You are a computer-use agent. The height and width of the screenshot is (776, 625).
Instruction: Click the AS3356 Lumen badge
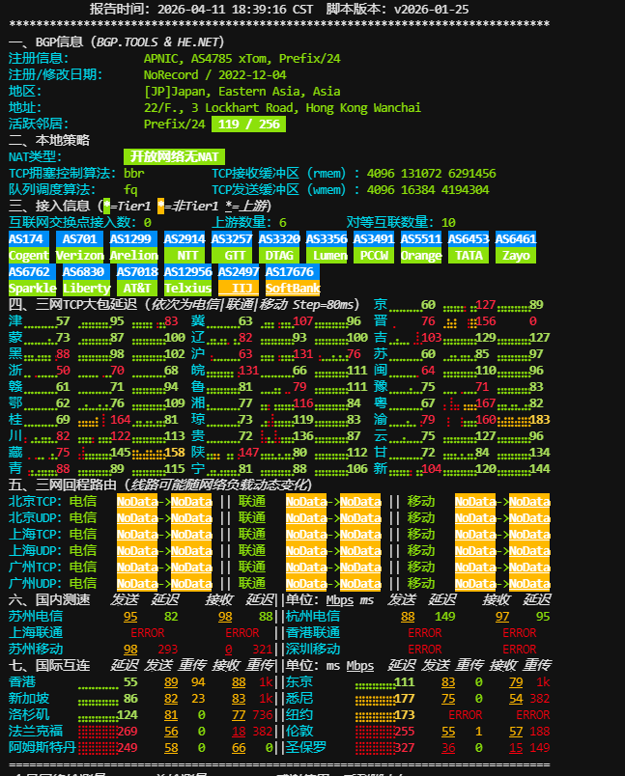327,247
